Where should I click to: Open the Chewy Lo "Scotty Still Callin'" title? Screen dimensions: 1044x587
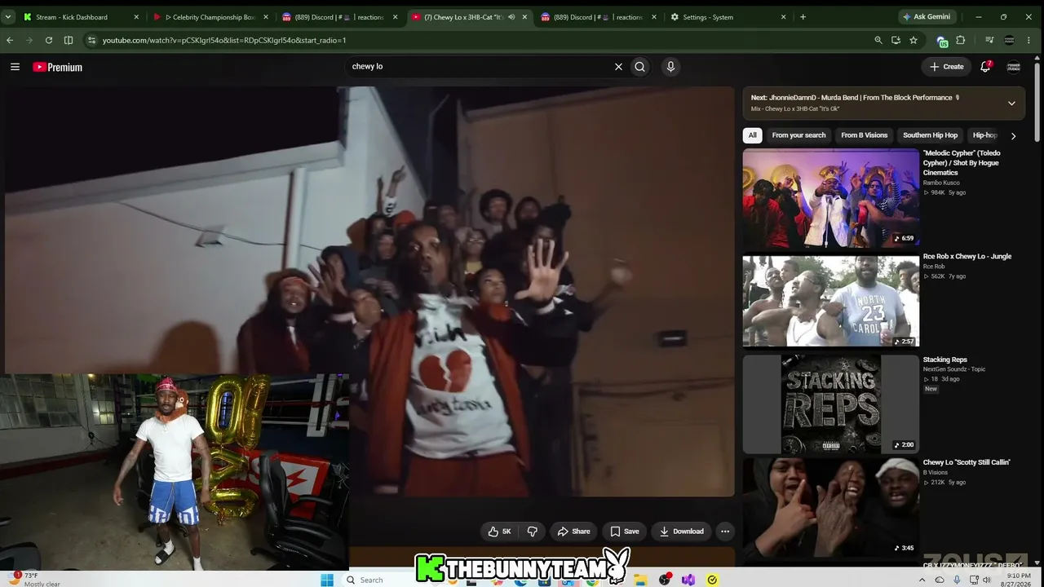point(967,462)
